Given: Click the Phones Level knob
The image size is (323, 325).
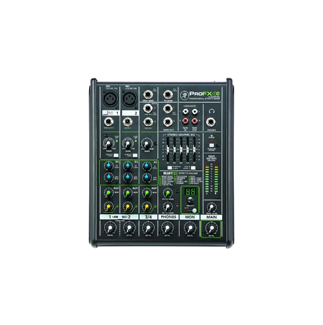Looking at the screenshot, I should 167,228.
